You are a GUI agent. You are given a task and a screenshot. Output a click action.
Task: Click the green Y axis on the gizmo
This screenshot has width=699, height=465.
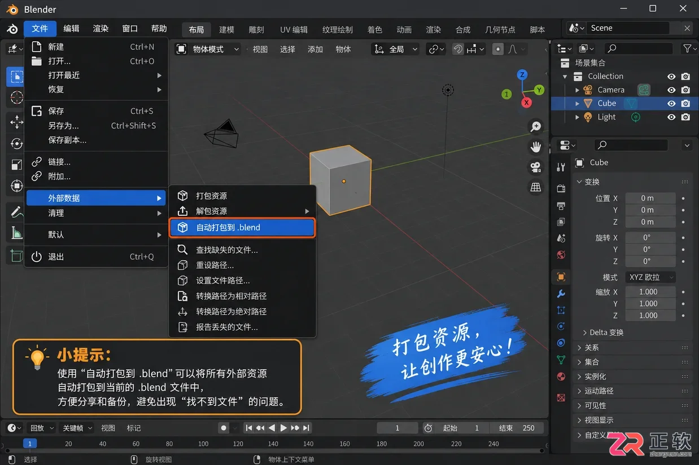539,90
